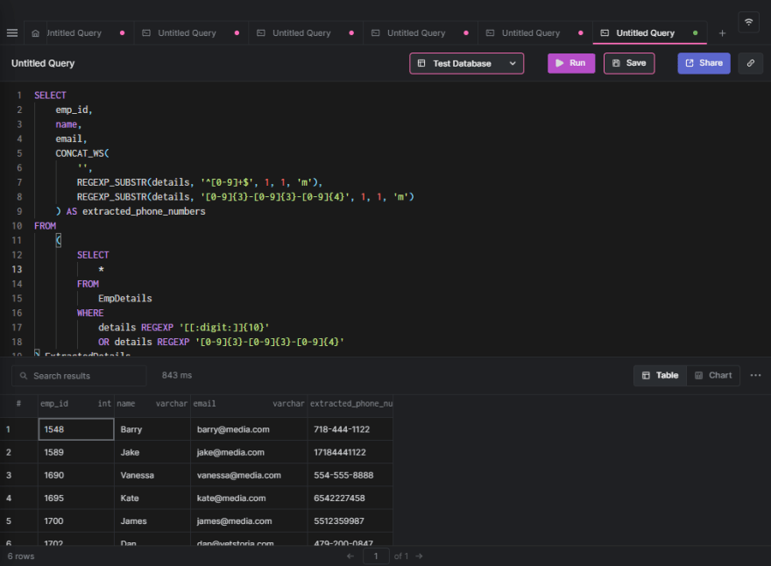Select the name cell Vanessa
This screenshot has width=771, height=566.
[x=152, y=475]
